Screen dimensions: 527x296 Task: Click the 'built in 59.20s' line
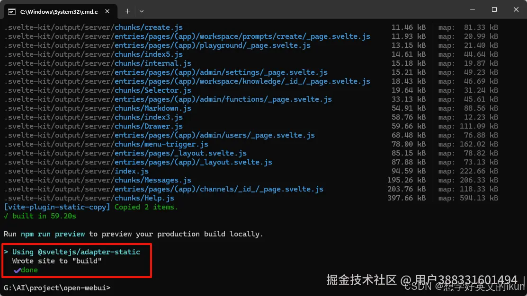40,216
